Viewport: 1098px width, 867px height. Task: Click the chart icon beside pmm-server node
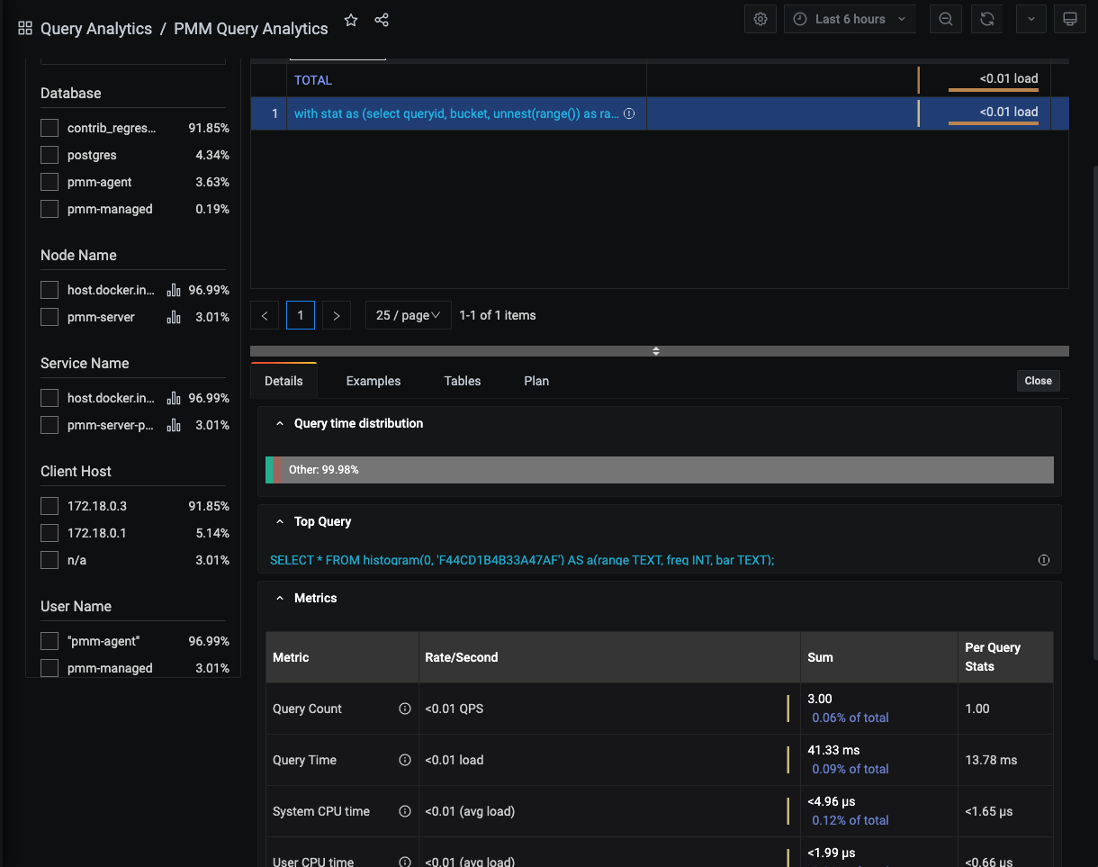[174, 317]
